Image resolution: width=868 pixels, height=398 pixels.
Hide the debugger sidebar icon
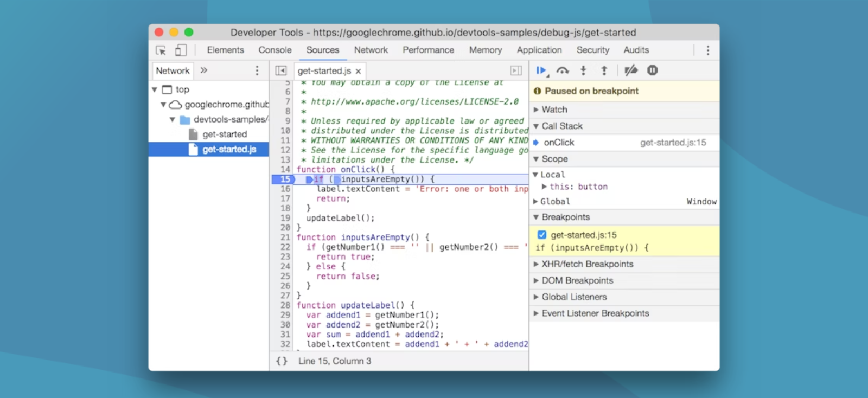(516, 70)
